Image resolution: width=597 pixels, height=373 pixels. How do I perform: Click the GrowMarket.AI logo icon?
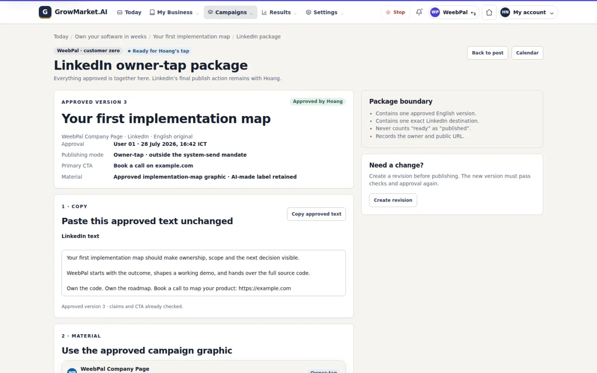click(x=45, y=12)
